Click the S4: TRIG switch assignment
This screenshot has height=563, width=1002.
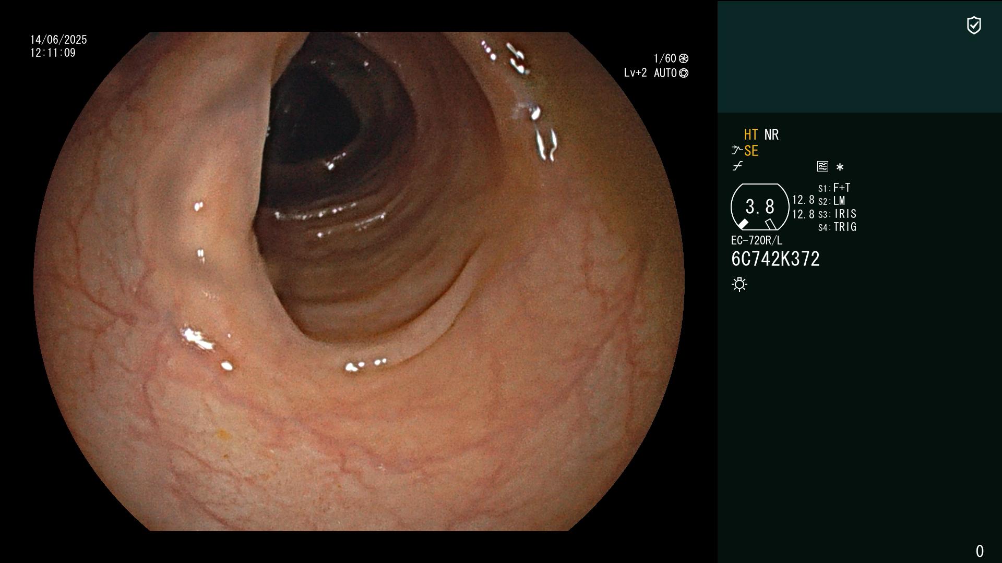click(838, 227)
